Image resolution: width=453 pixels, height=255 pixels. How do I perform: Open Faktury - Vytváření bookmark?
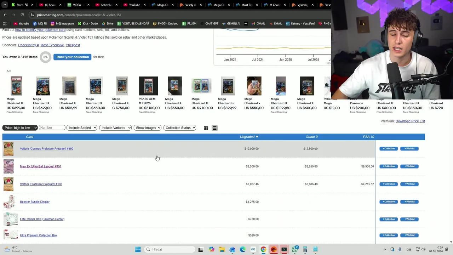(300, 23)
